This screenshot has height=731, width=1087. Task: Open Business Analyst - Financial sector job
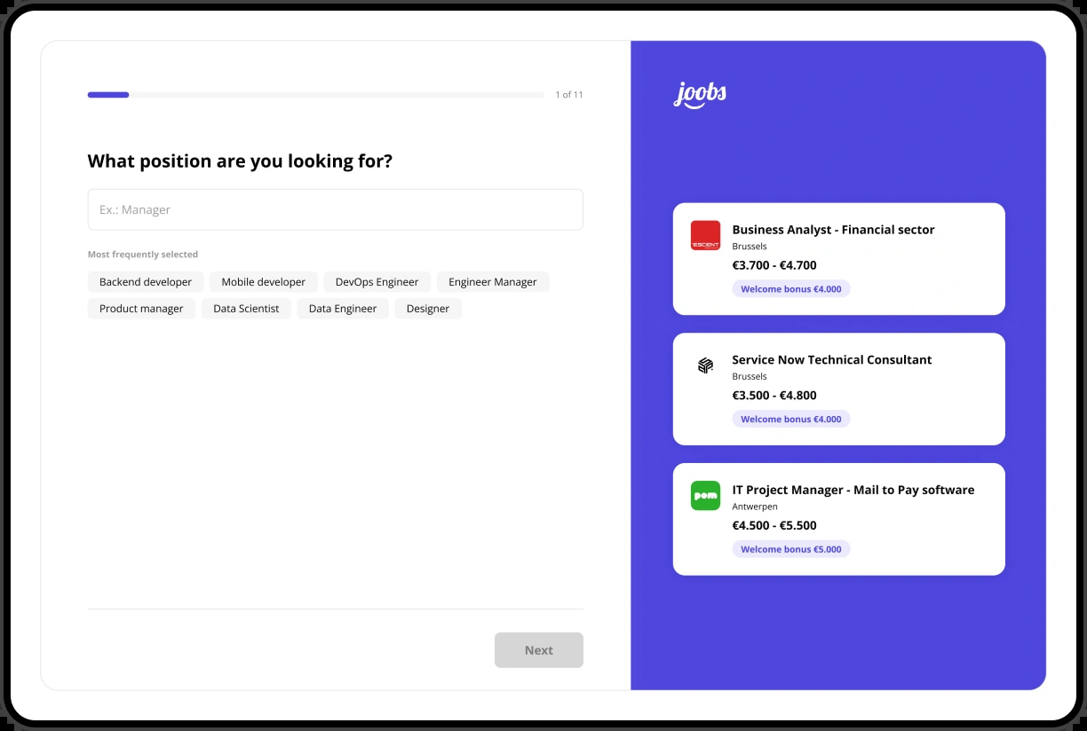point(839,259)
